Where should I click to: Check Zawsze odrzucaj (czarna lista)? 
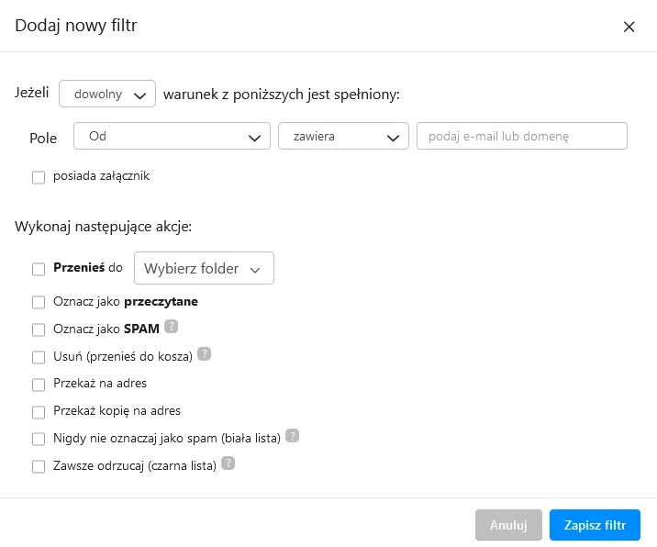pos(39,466)
